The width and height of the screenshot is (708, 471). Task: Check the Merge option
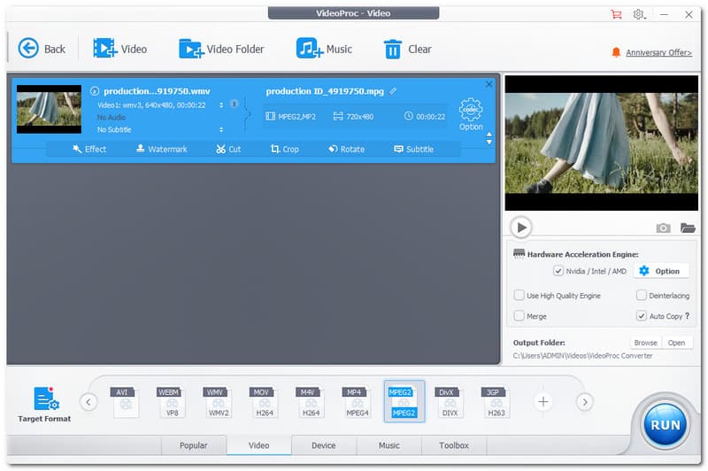[519, 316]
